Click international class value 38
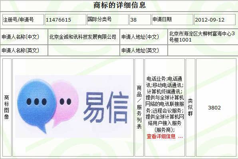This screenshot has height=159, width=238. click(133, 20)
